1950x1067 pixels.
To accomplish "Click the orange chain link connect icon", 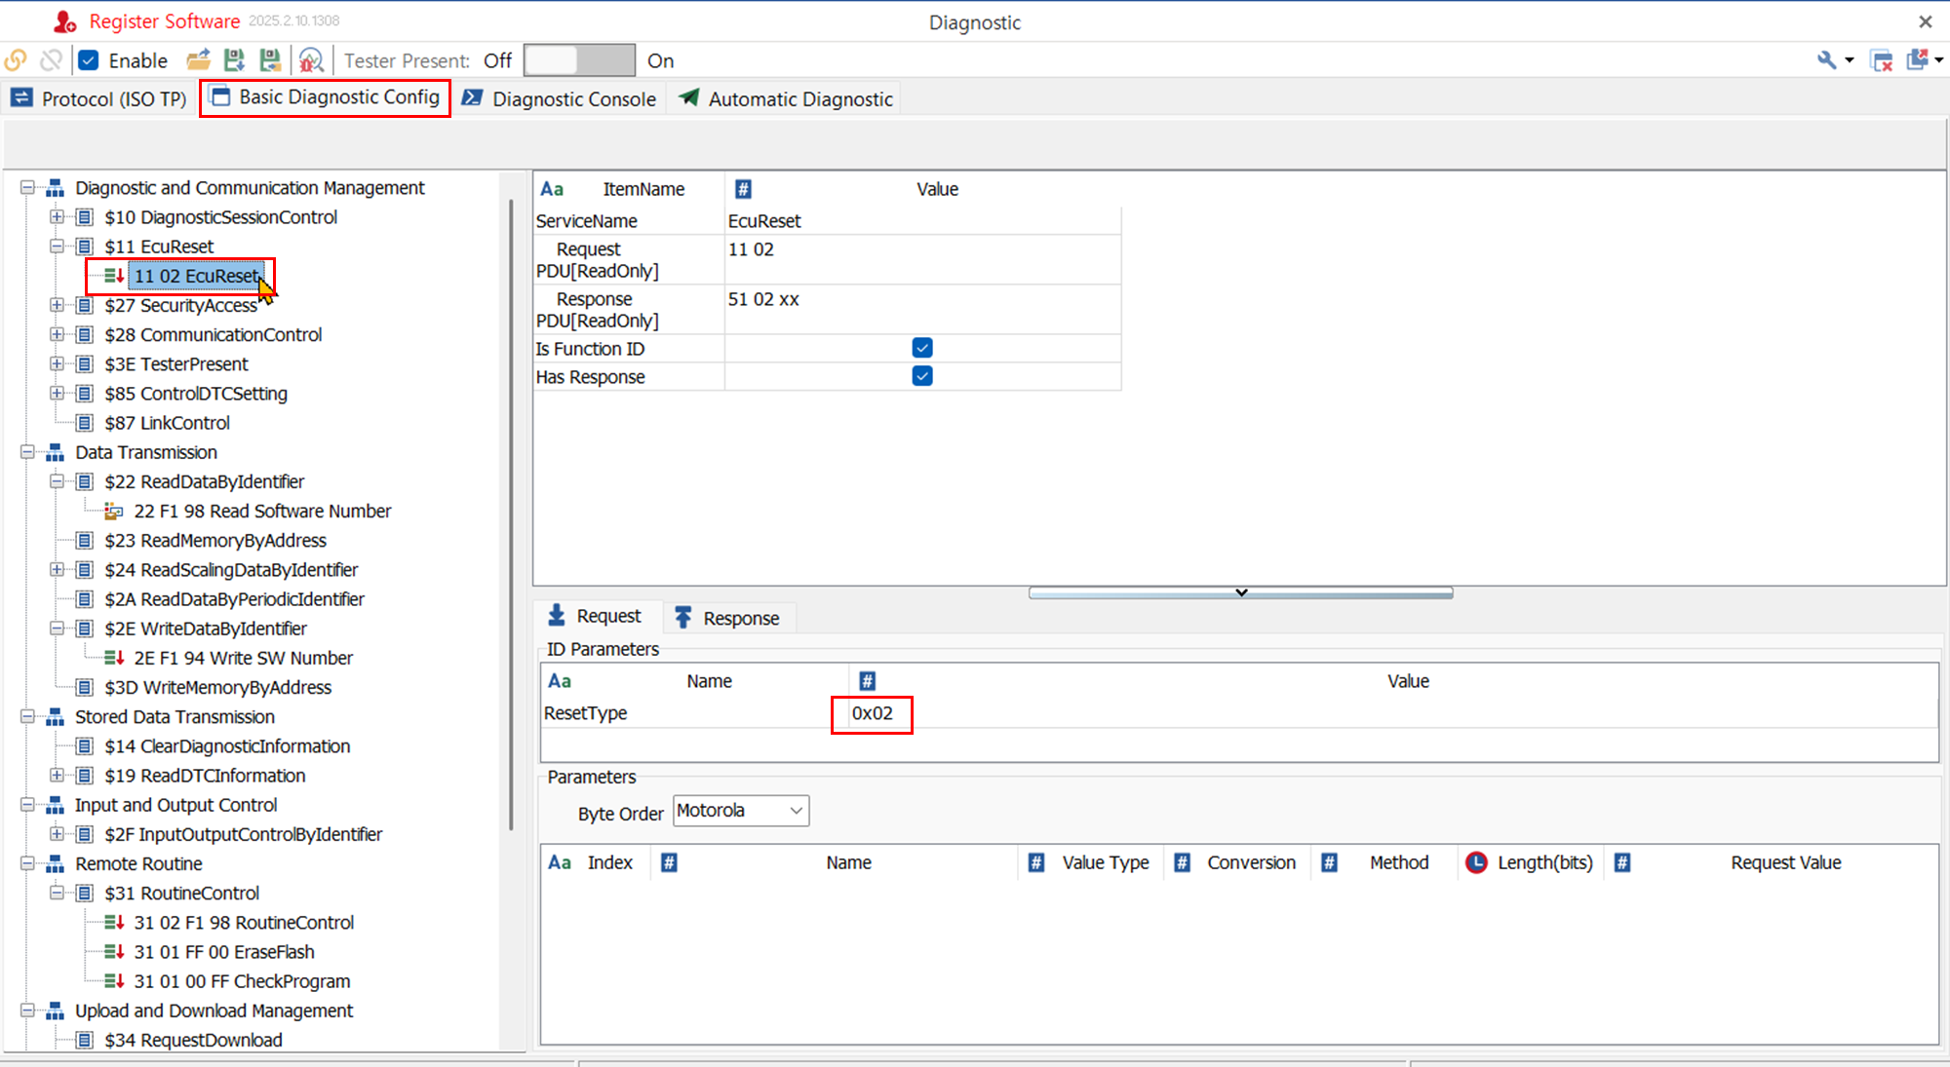I will pos(16,60).
